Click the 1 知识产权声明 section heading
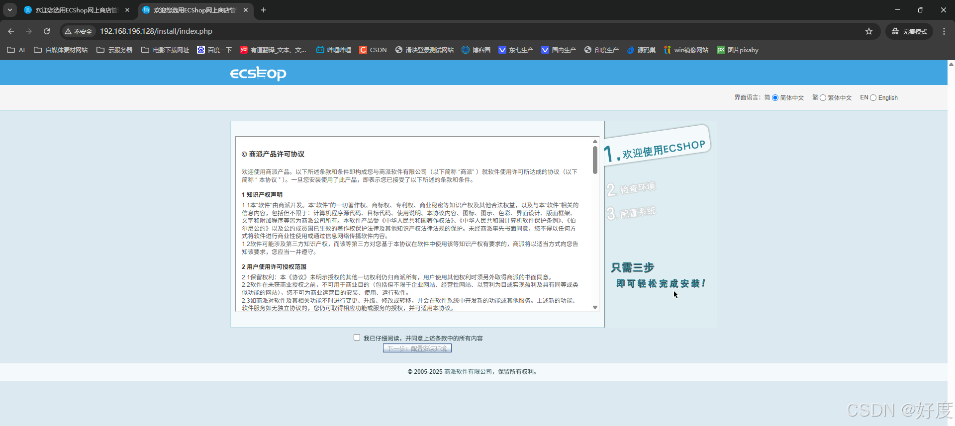 coord(262,195)
